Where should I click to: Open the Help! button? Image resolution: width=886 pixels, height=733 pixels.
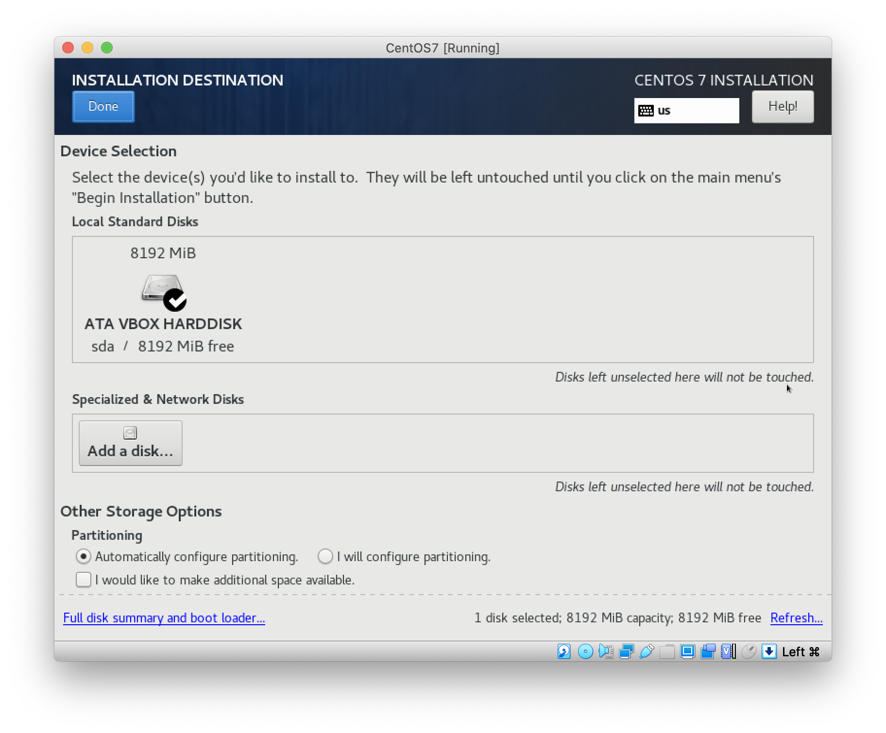point(783,107)
